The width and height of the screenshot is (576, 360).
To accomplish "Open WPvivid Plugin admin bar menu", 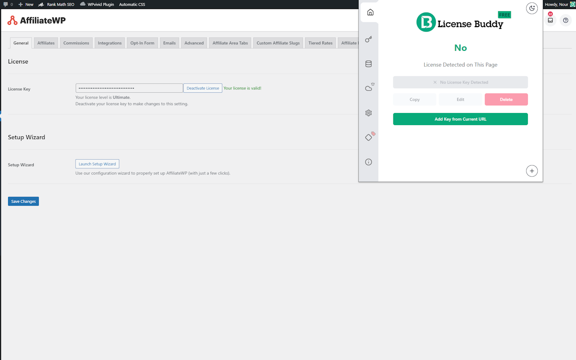I will tap(97, 4).
